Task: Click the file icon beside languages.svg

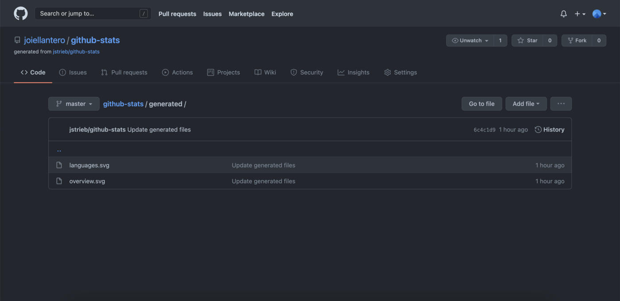Action: [x=59, y=165]
